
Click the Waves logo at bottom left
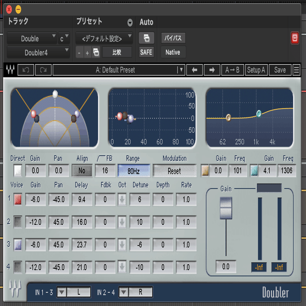tap(15, 289)
